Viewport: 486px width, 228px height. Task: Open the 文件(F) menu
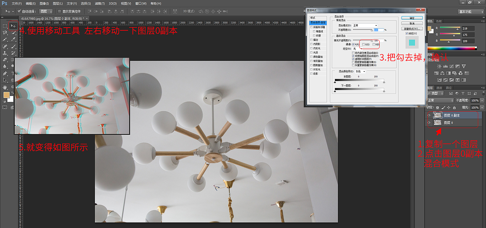click(x=16, y=3)
